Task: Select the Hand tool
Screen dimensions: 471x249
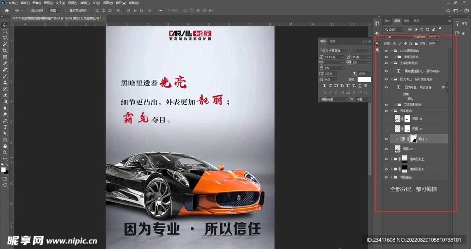Action: (5, 146)
